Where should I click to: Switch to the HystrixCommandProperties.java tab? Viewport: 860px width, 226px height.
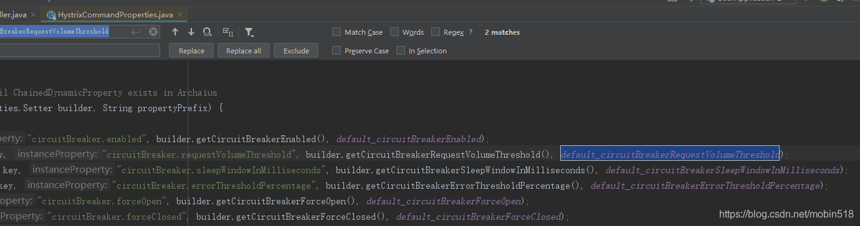tap(115, 14)
